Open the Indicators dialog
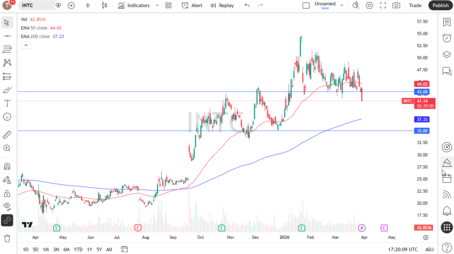454x254 pixels. 134,5
